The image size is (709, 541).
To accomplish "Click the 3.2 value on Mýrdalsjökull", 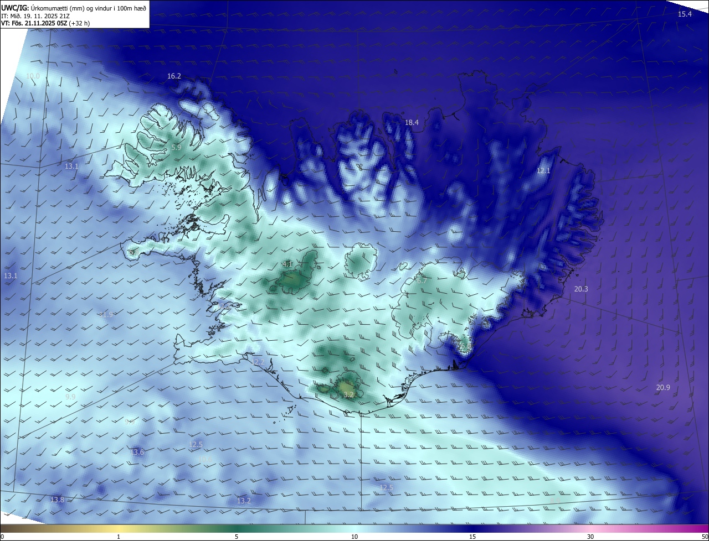I will coord(348,394).
